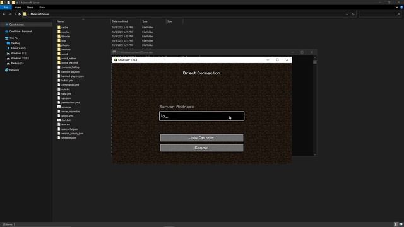
Task: Go back with the Explorer back arrow
Action: [4, 14]
